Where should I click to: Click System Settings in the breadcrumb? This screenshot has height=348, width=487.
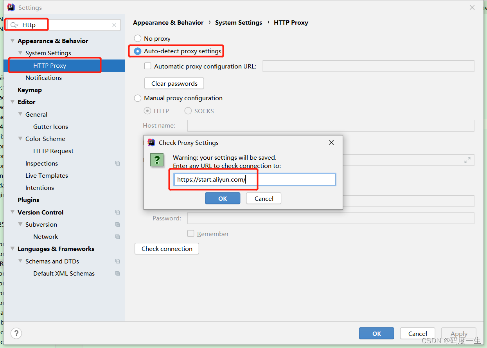[239, 22]
